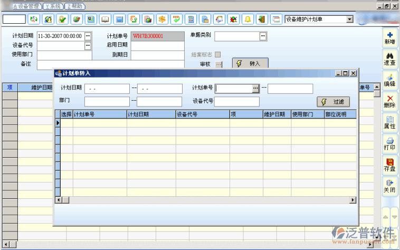Open the 计划日期 date picker button

point(88,36)
